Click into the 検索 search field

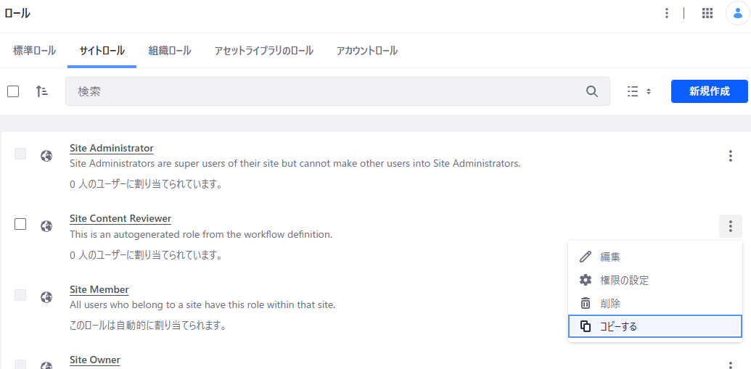tap(327, 91)
